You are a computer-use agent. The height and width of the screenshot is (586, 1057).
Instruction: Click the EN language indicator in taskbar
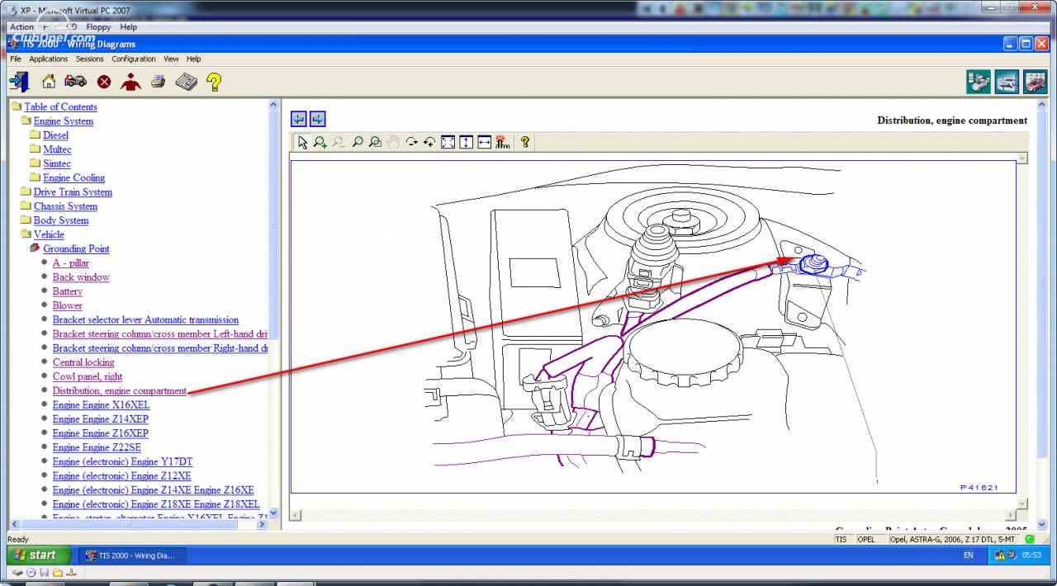pyautogui.click(x=968, y=555)
